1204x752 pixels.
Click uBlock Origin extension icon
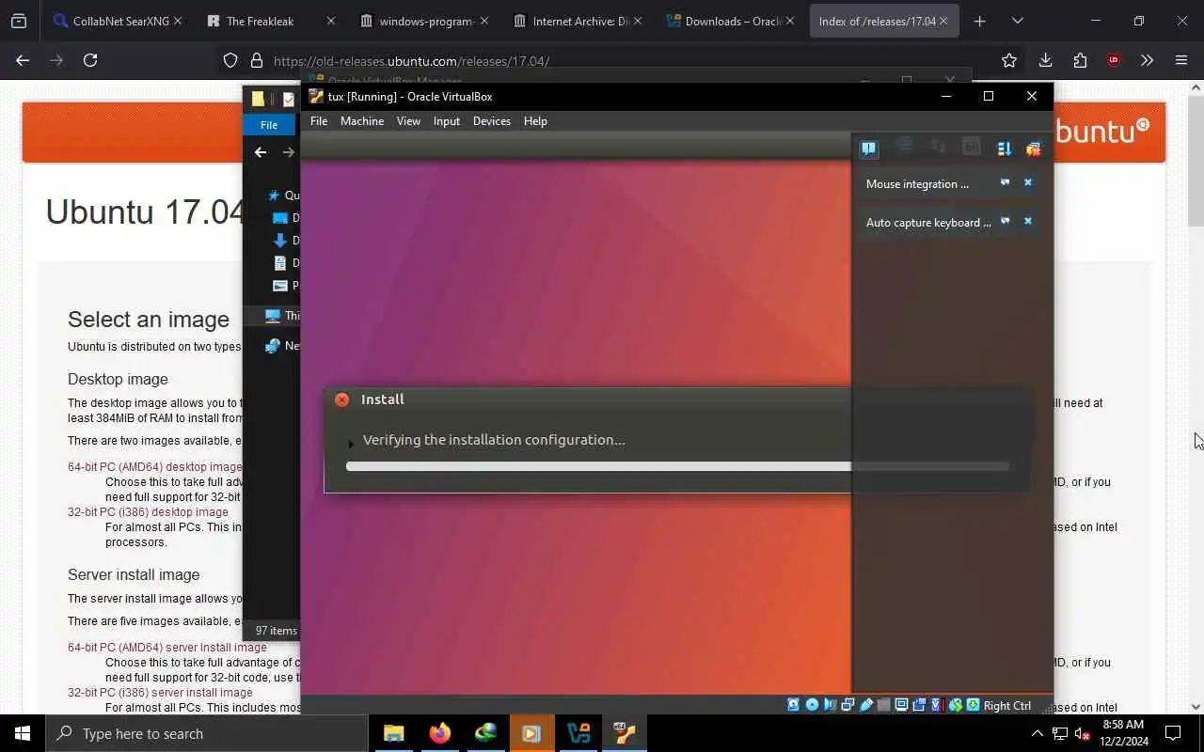coord(1114,60)
